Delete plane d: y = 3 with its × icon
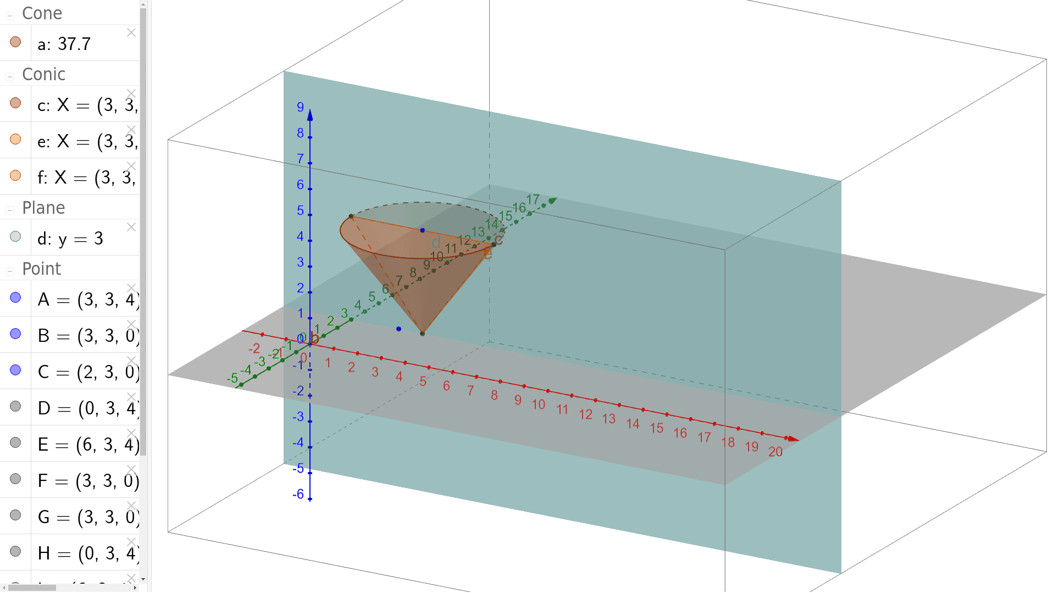This screenshot has width=1064, height=593. coord(131,227)
